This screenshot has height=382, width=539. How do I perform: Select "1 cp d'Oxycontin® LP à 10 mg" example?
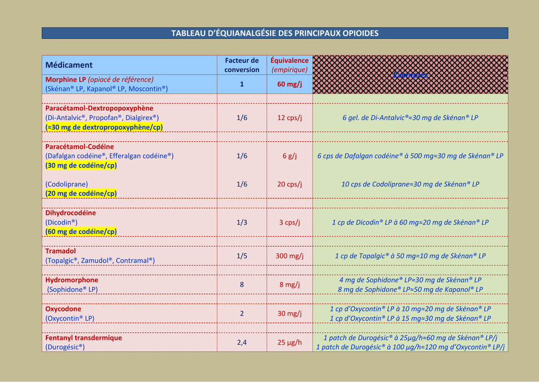click(x=410, y=309)
